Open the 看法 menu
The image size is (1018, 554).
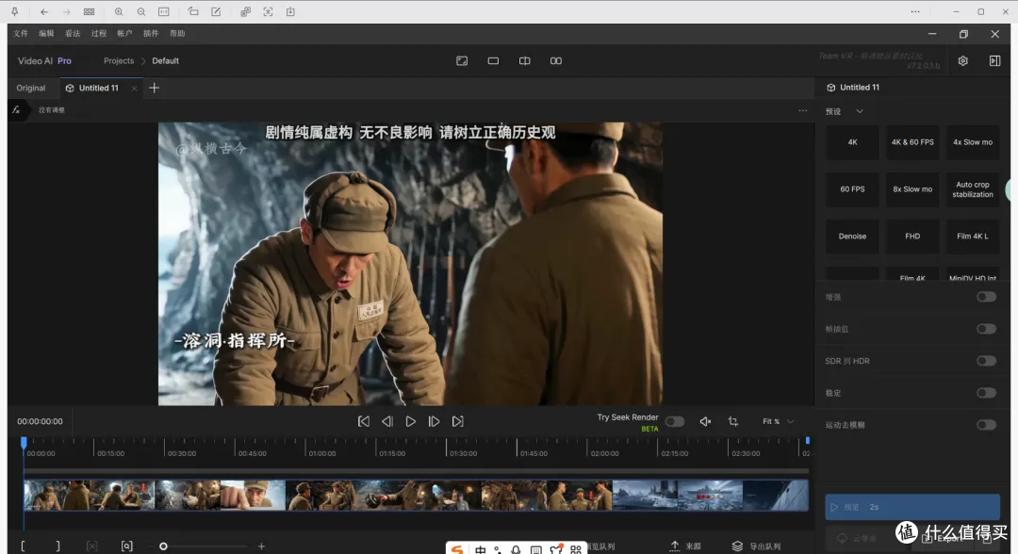click(x=73, y=34)
